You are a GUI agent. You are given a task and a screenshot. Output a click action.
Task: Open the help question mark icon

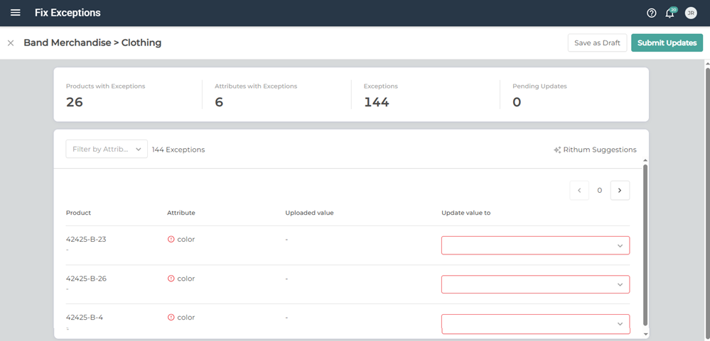point(651,13)
